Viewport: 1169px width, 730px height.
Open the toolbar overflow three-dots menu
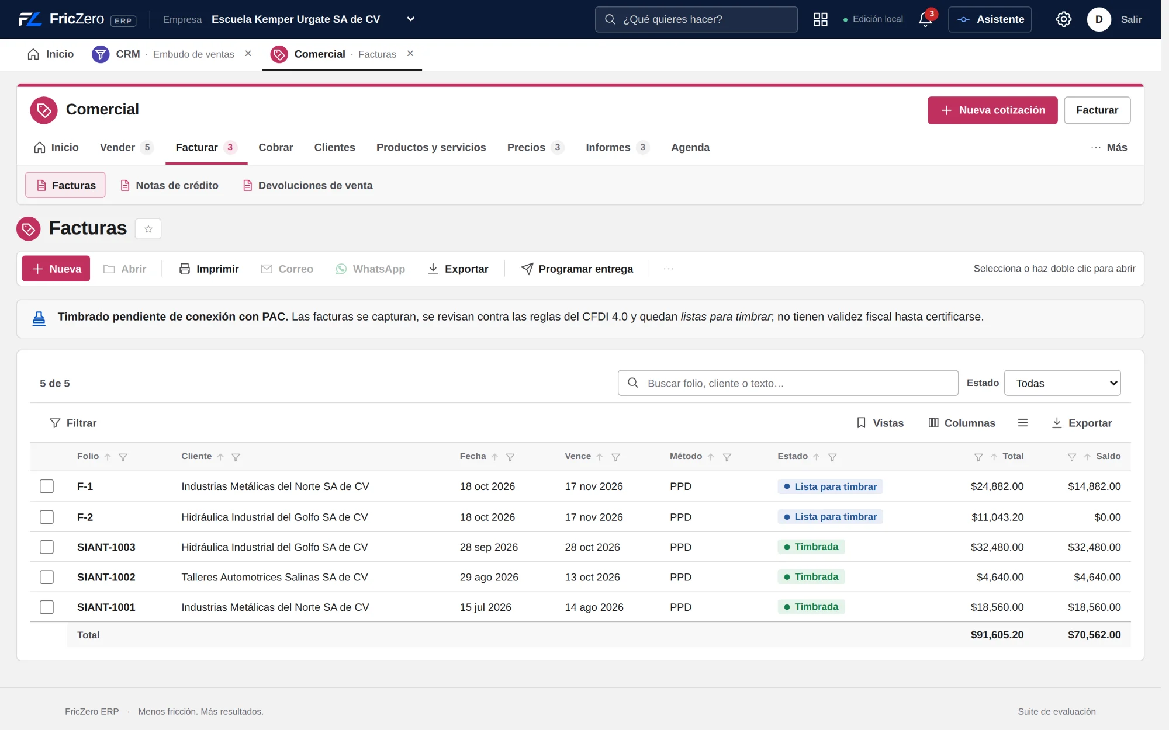(x=669, y=269)
